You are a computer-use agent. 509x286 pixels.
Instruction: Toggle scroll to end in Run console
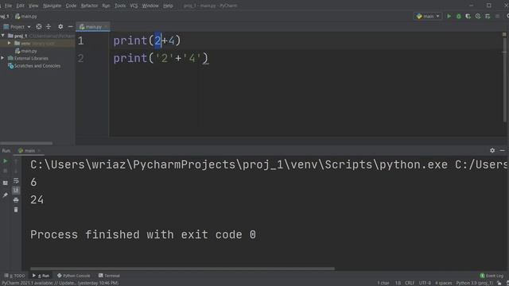[16, 191]
